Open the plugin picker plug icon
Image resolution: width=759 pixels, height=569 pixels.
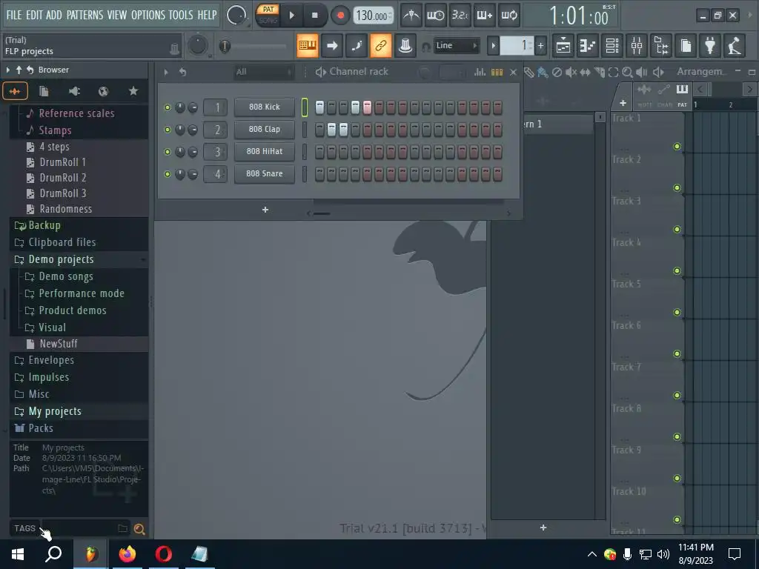click(x=710, y=45)
